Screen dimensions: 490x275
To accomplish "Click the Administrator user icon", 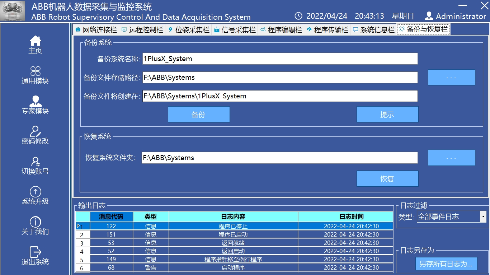I will coord(429,16).
